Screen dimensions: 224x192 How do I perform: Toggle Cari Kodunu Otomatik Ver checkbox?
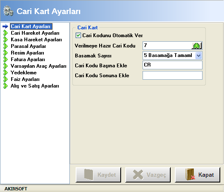(78, 36)
